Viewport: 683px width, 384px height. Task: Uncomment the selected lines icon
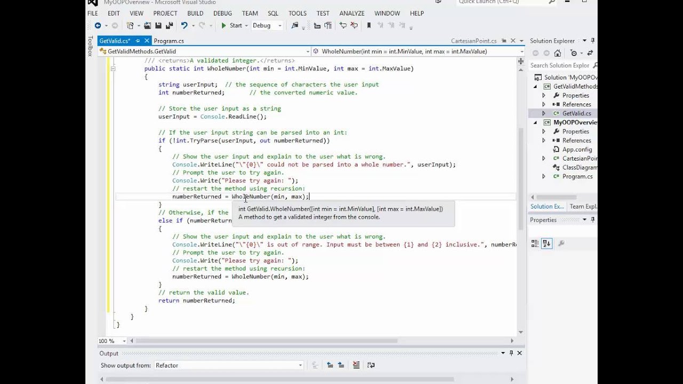click(353, 26)
